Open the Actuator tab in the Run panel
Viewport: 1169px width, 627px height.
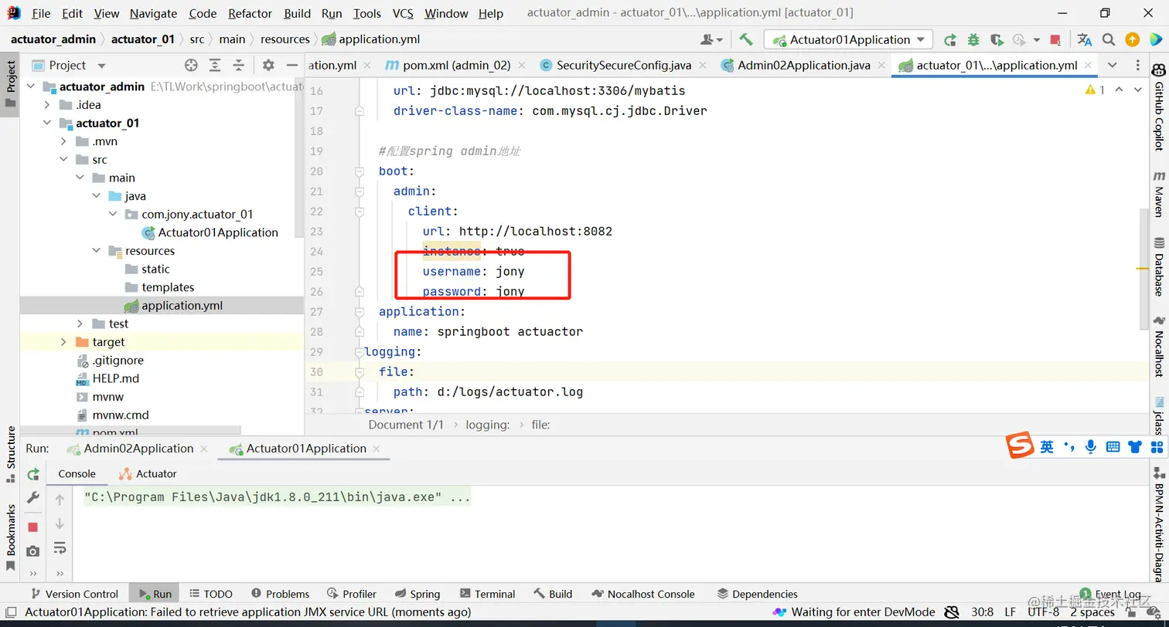click(148, 474)
